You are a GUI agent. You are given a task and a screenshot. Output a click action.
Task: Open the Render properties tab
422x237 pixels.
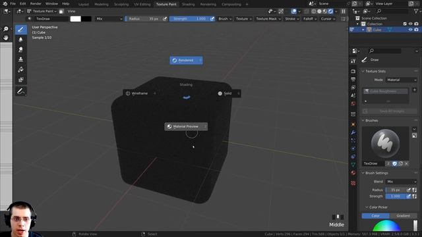coord(353,71)
